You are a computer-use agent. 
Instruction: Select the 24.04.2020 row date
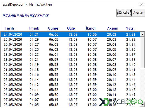[x=13, y=35]
